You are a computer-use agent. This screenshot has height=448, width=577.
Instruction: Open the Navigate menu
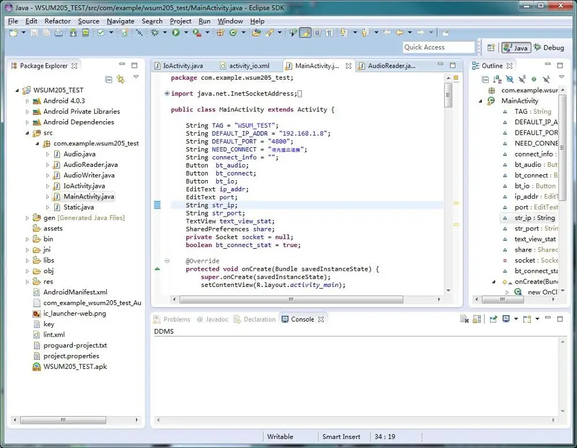[x=121, y=21]
